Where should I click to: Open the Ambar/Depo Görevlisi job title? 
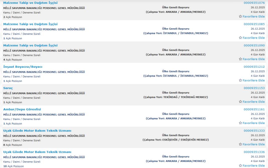click(x=22, y=109)
